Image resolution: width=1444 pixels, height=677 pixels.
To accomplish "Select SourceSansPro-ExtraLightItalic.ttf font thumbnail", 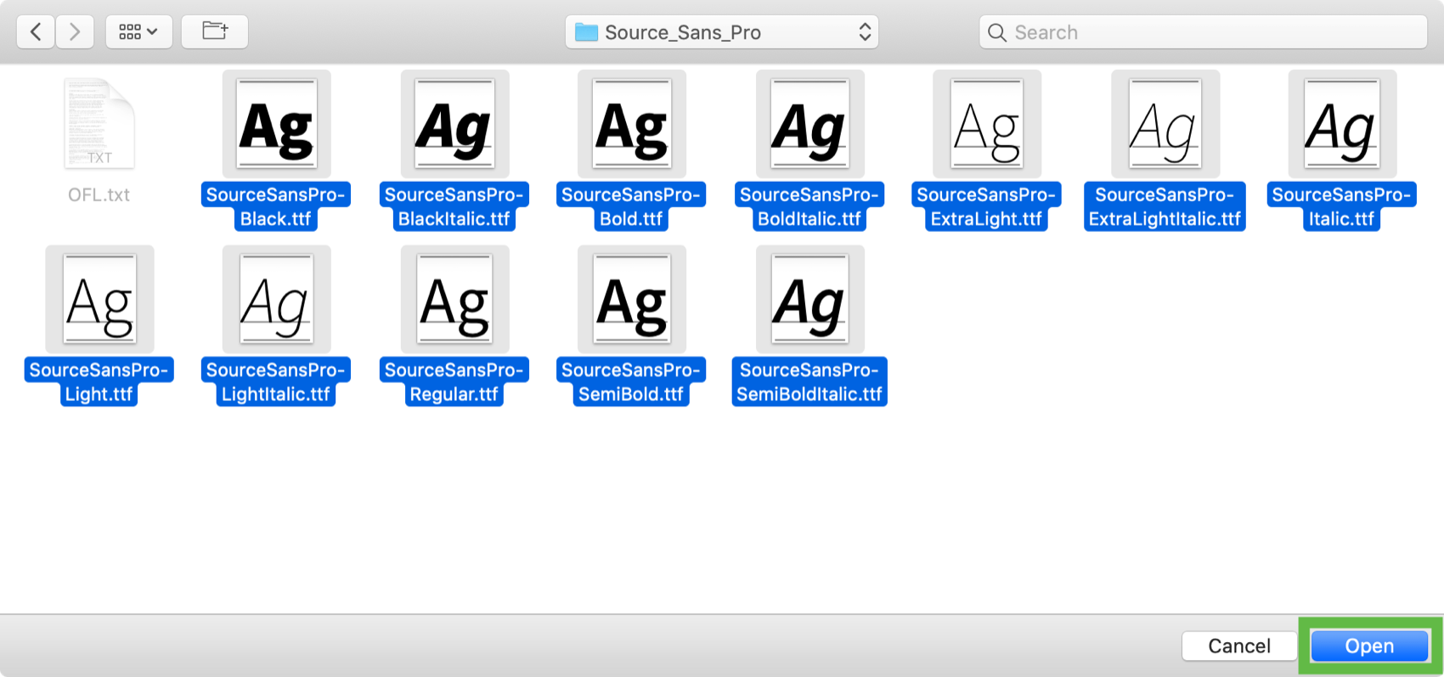I will (1165, 124).
